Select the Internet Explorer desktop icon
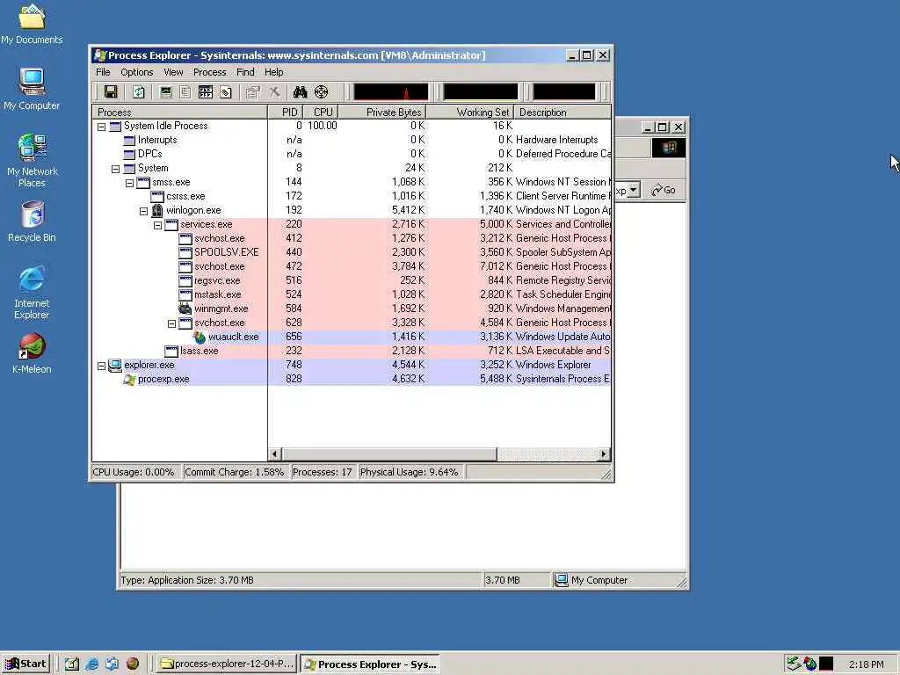Screen dimensions: 900x675 [x=32, y=293]
